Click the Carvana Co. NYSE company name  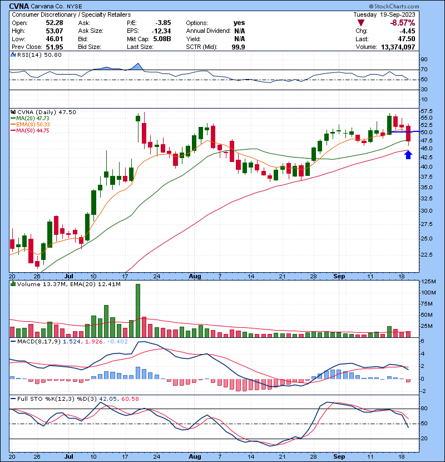tap(57, 6)
